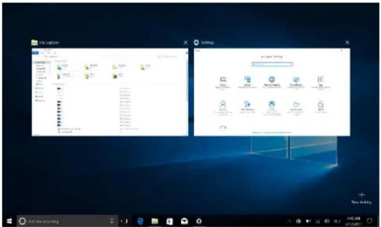381x227 pixels.
Task: Open the Store app on the taskbar
Action: [x=170, y=221]
